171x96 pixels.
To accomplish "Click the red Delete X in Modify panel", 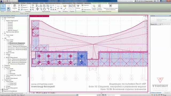I will pyautogui.click(x=55, y=10).
